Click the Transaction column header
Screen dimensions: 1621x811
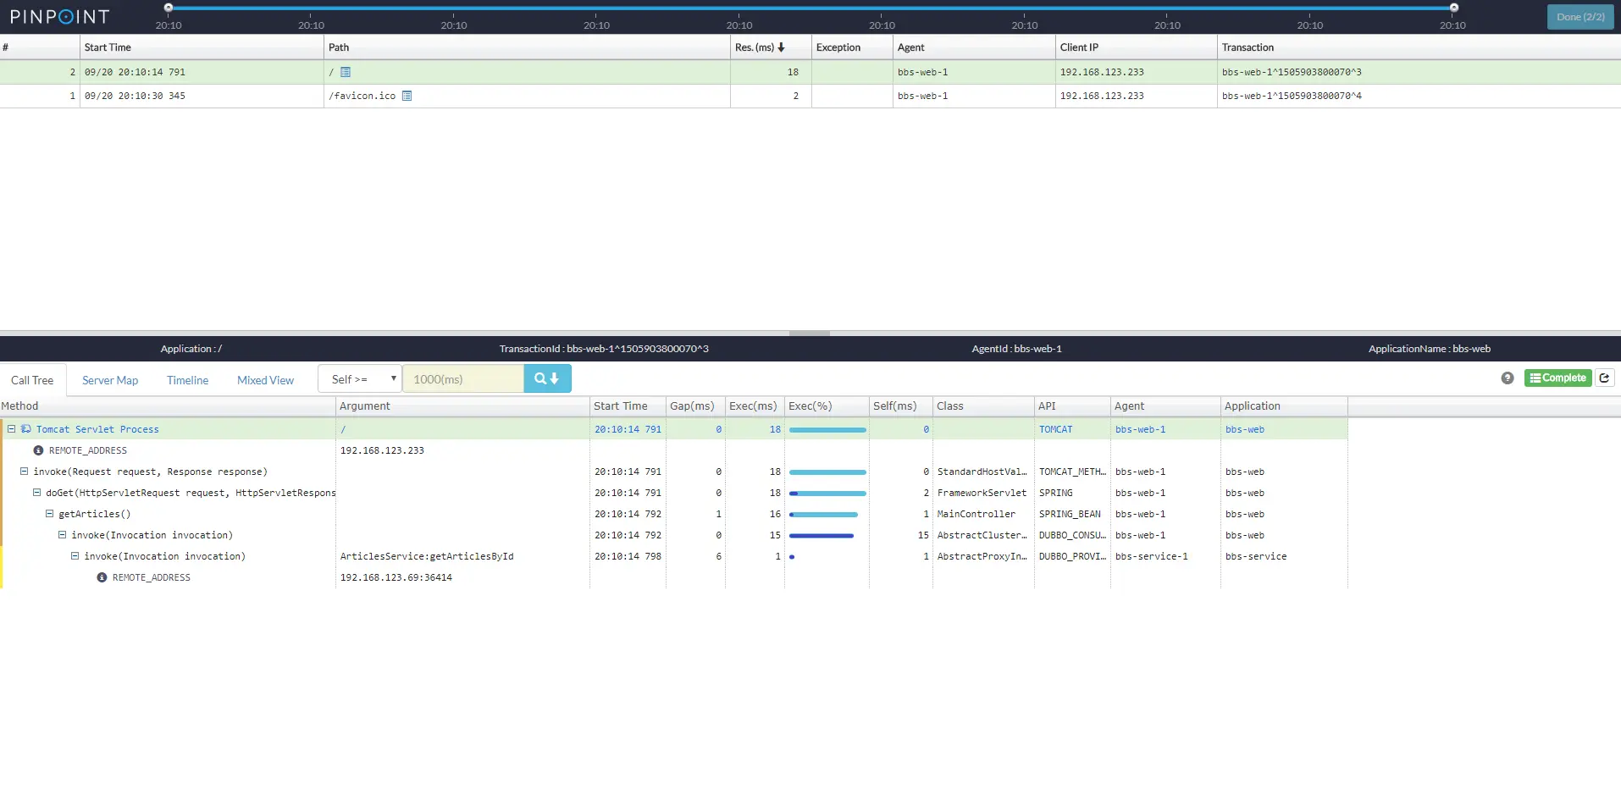tap(1419, 47)
